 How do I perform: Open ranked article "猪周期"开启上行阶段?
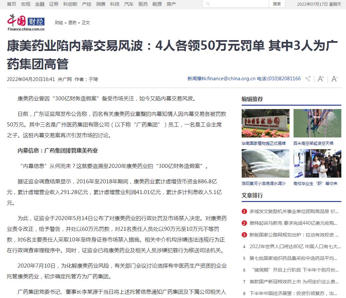295,270
